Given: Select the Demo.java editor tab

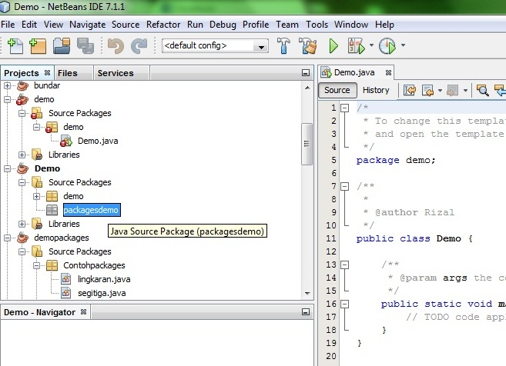Looking at the screenshot, I should pyautogui.click(x=354, y=73).
